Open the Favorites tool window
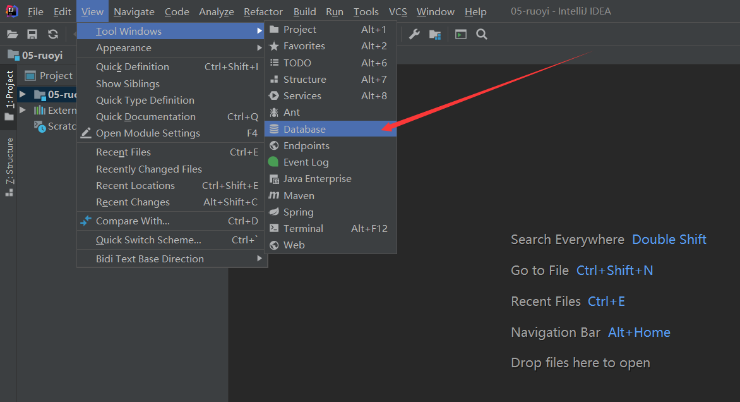Image resolution: width=740 pixels, height=402 pixels. pyautogui.click(x=330, y=46)
